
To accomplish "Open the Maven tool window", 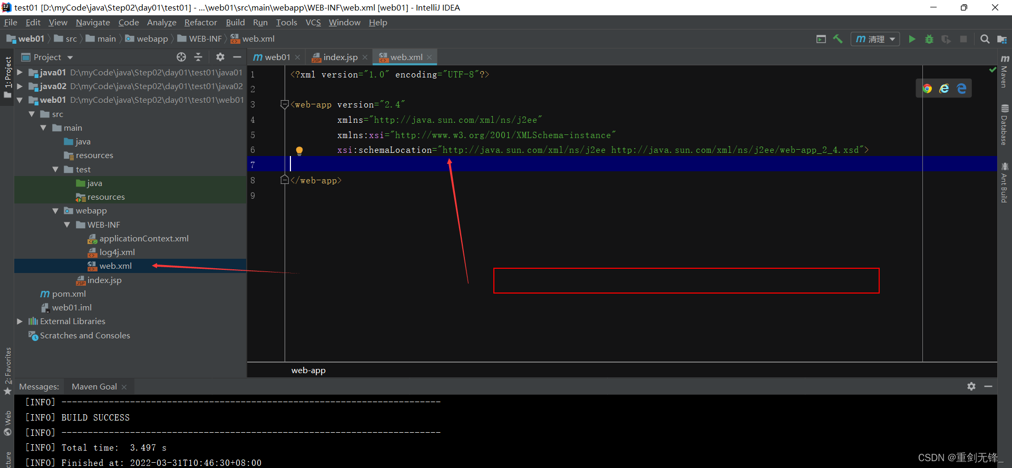I will click(1005, 71).
